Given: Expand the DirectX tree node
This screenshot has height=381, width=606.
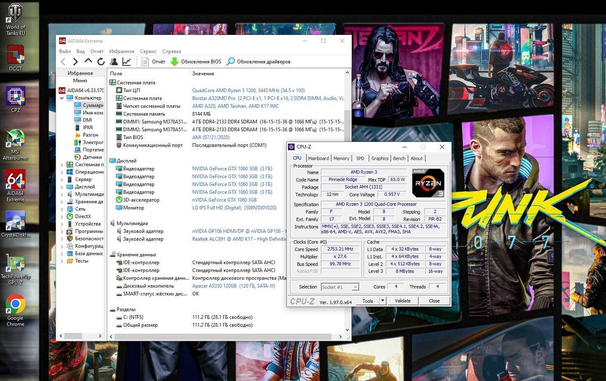Looking at the screenshot, I should click(62, 216).
